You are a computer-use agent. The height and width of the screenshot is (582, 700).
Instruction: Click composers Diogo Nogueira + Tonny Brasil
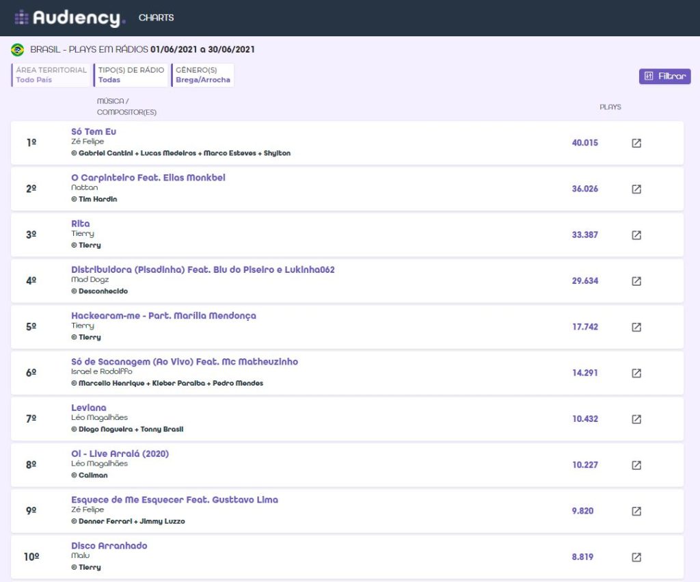click(x=127, y=429)
